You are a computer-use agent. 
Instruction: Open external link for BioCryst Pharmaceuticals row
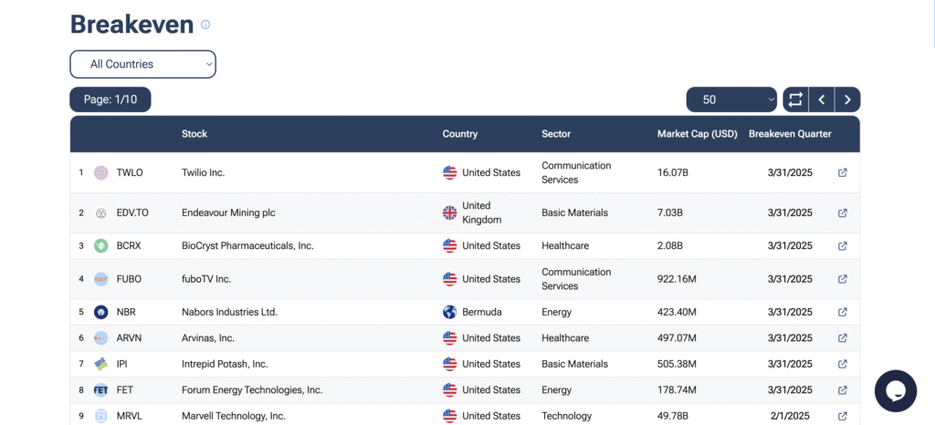[x=843, y=246]
